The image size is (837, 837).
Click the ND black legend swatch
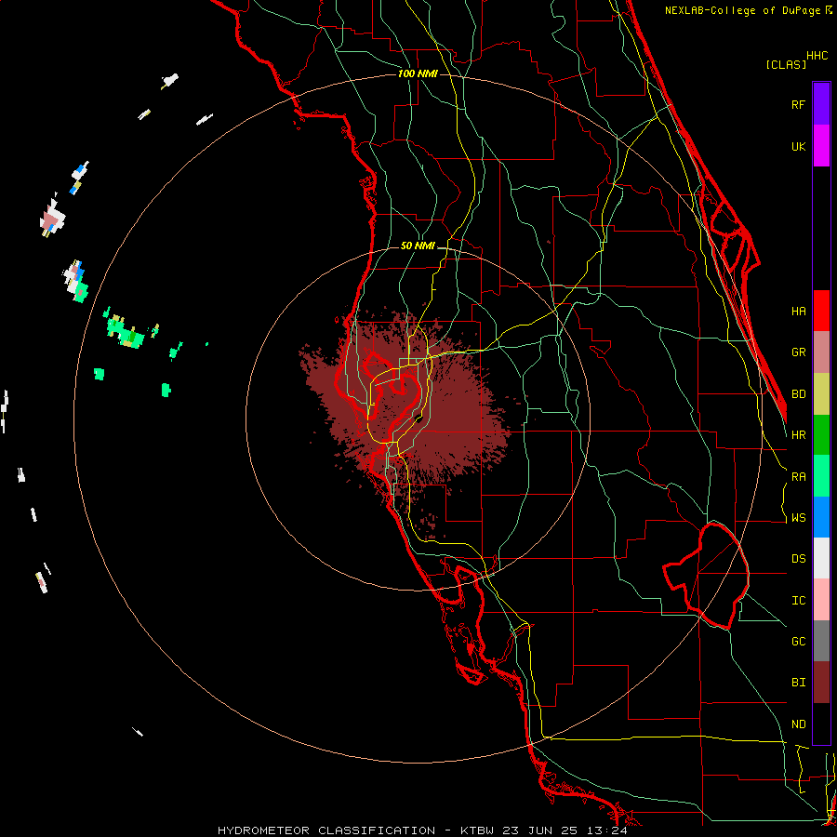point(821,724)
